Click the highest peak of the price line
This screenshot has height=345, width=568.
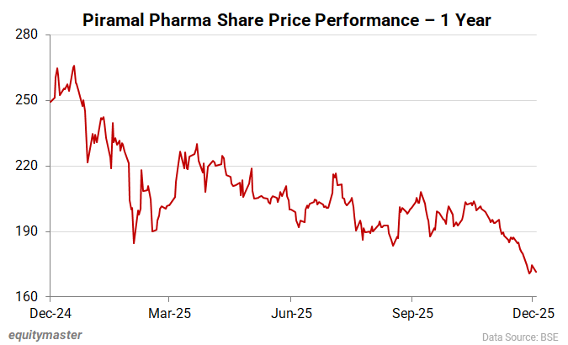click(x=74, y=66)
